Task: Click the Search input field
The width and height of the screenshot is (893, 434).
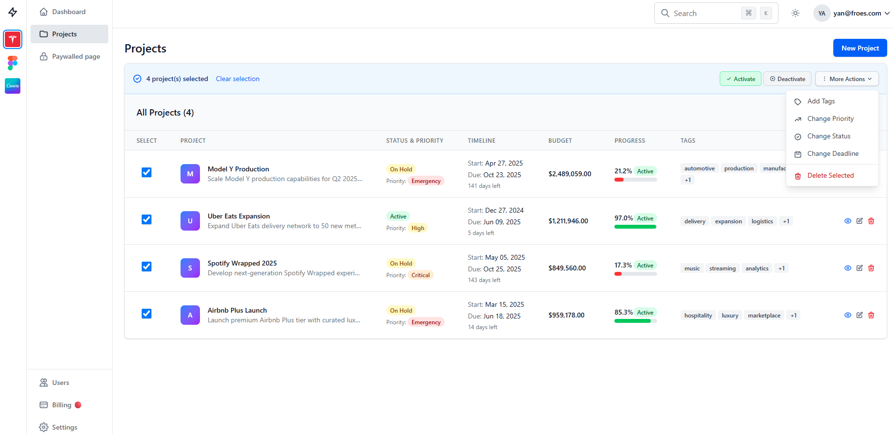Action: pos(716,13)
